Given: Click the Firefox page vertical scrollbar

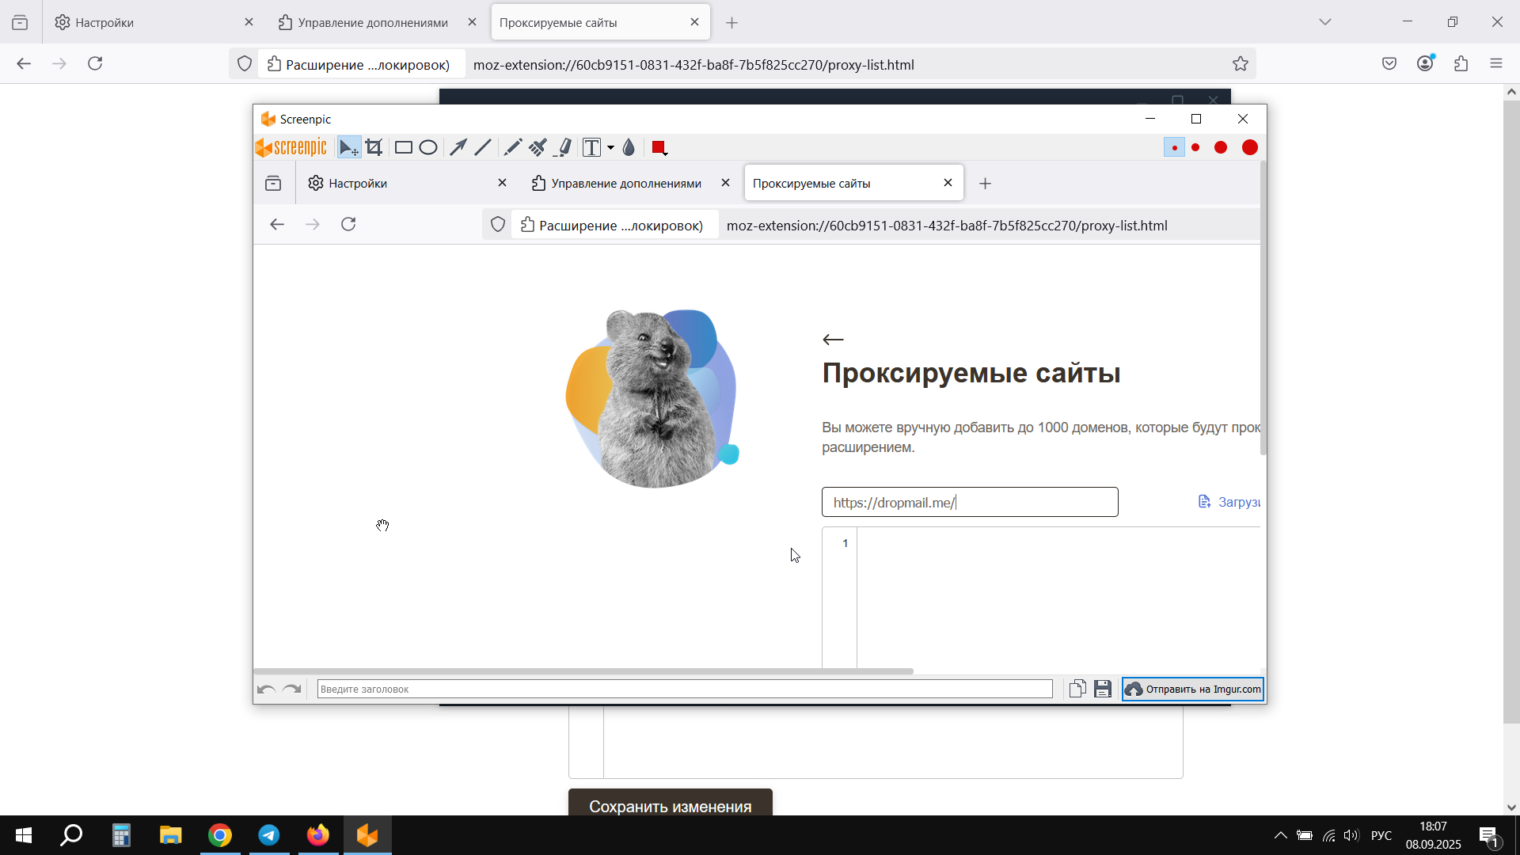Looking at the screenshot, I should tap(1511, 412).
